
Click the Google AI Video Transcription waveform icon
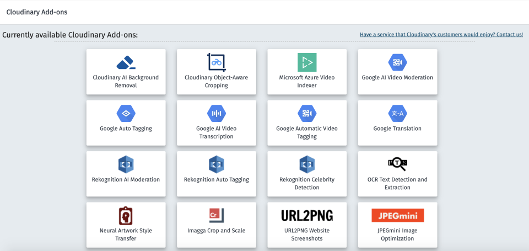[x=216, y=114]
